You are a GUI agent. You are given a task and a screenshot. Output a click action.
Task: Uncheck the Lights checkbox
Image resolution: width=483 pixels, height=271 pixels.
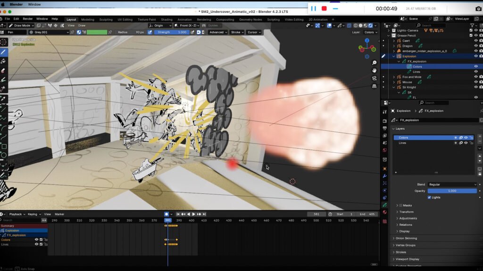coord(429,198)
